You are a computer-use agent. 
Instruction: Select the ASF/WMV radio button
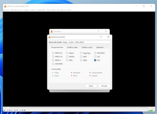coord(53,64)
